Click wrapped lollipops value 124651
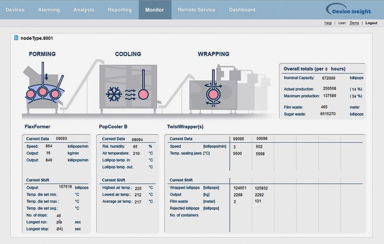Viewport: 384px width, 244px height. [240, 188]
